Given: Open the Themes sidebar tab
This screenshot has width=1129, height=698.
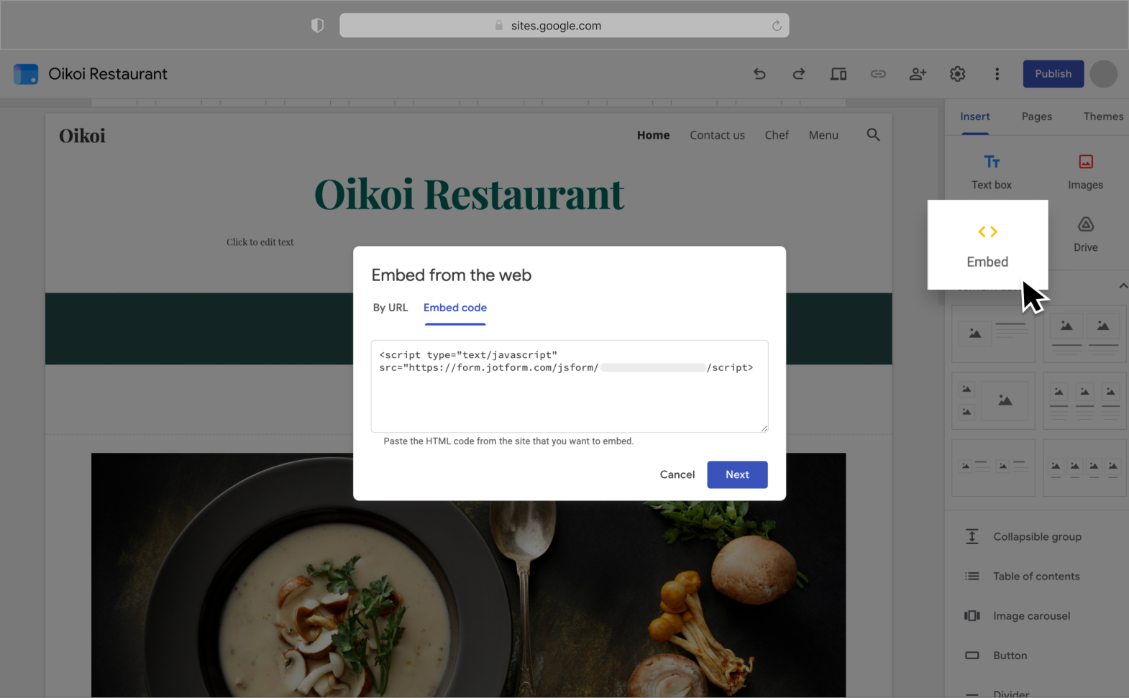Looking at the screenshot, I should coord(1103,116).
